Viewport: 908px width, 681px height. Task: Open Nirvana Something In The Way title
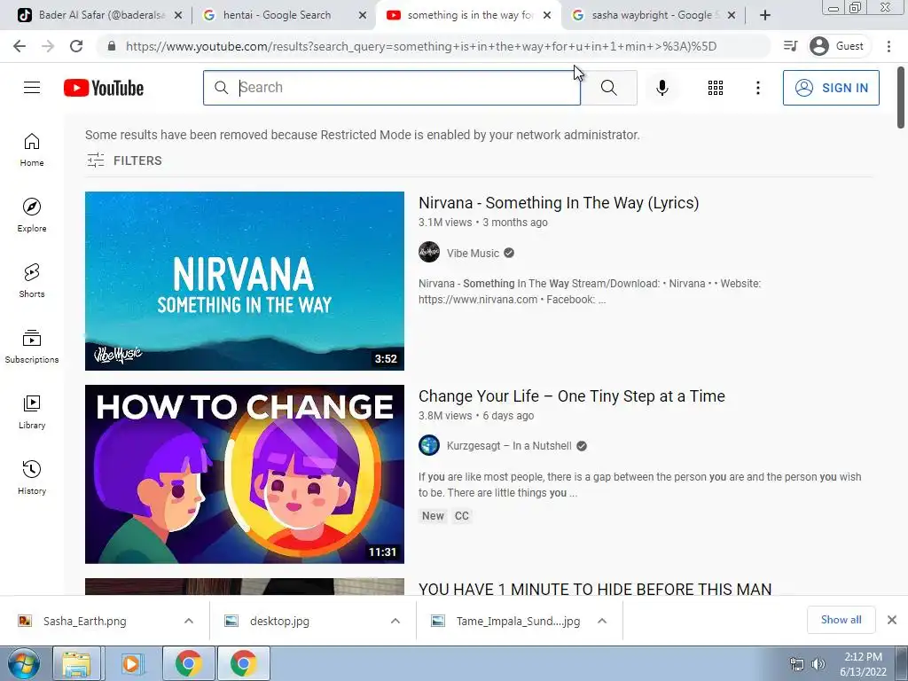pyautogui.click(x=559, y=203)
